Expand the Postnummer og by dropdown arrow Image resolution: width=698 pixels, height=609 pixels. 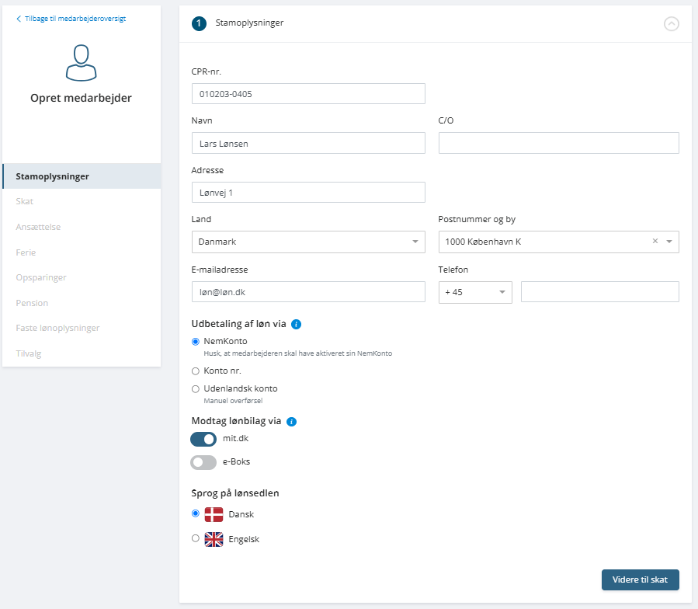pos(669,242)
